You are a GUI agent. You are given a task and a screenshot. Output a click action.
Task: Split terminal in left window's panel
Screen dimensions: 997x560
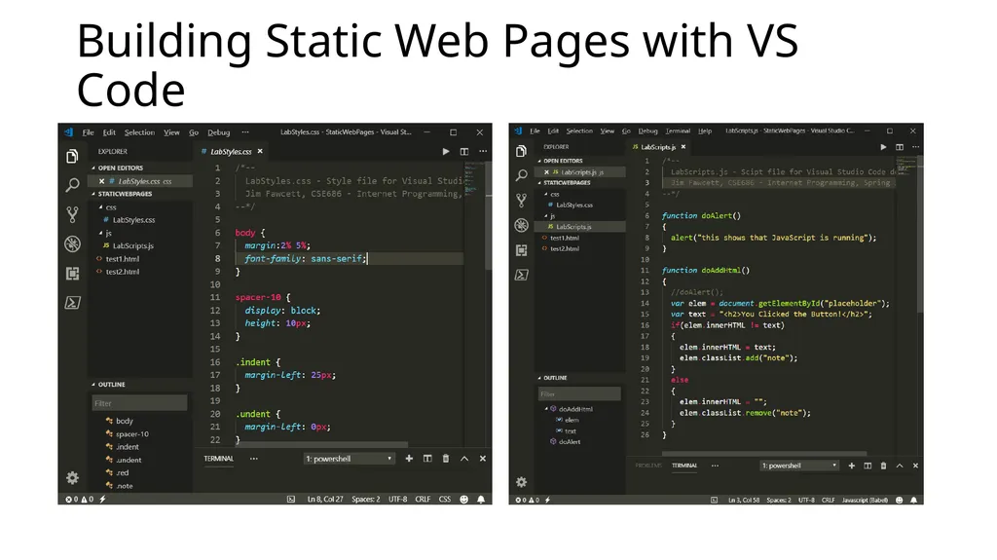(x=427, y=458)
